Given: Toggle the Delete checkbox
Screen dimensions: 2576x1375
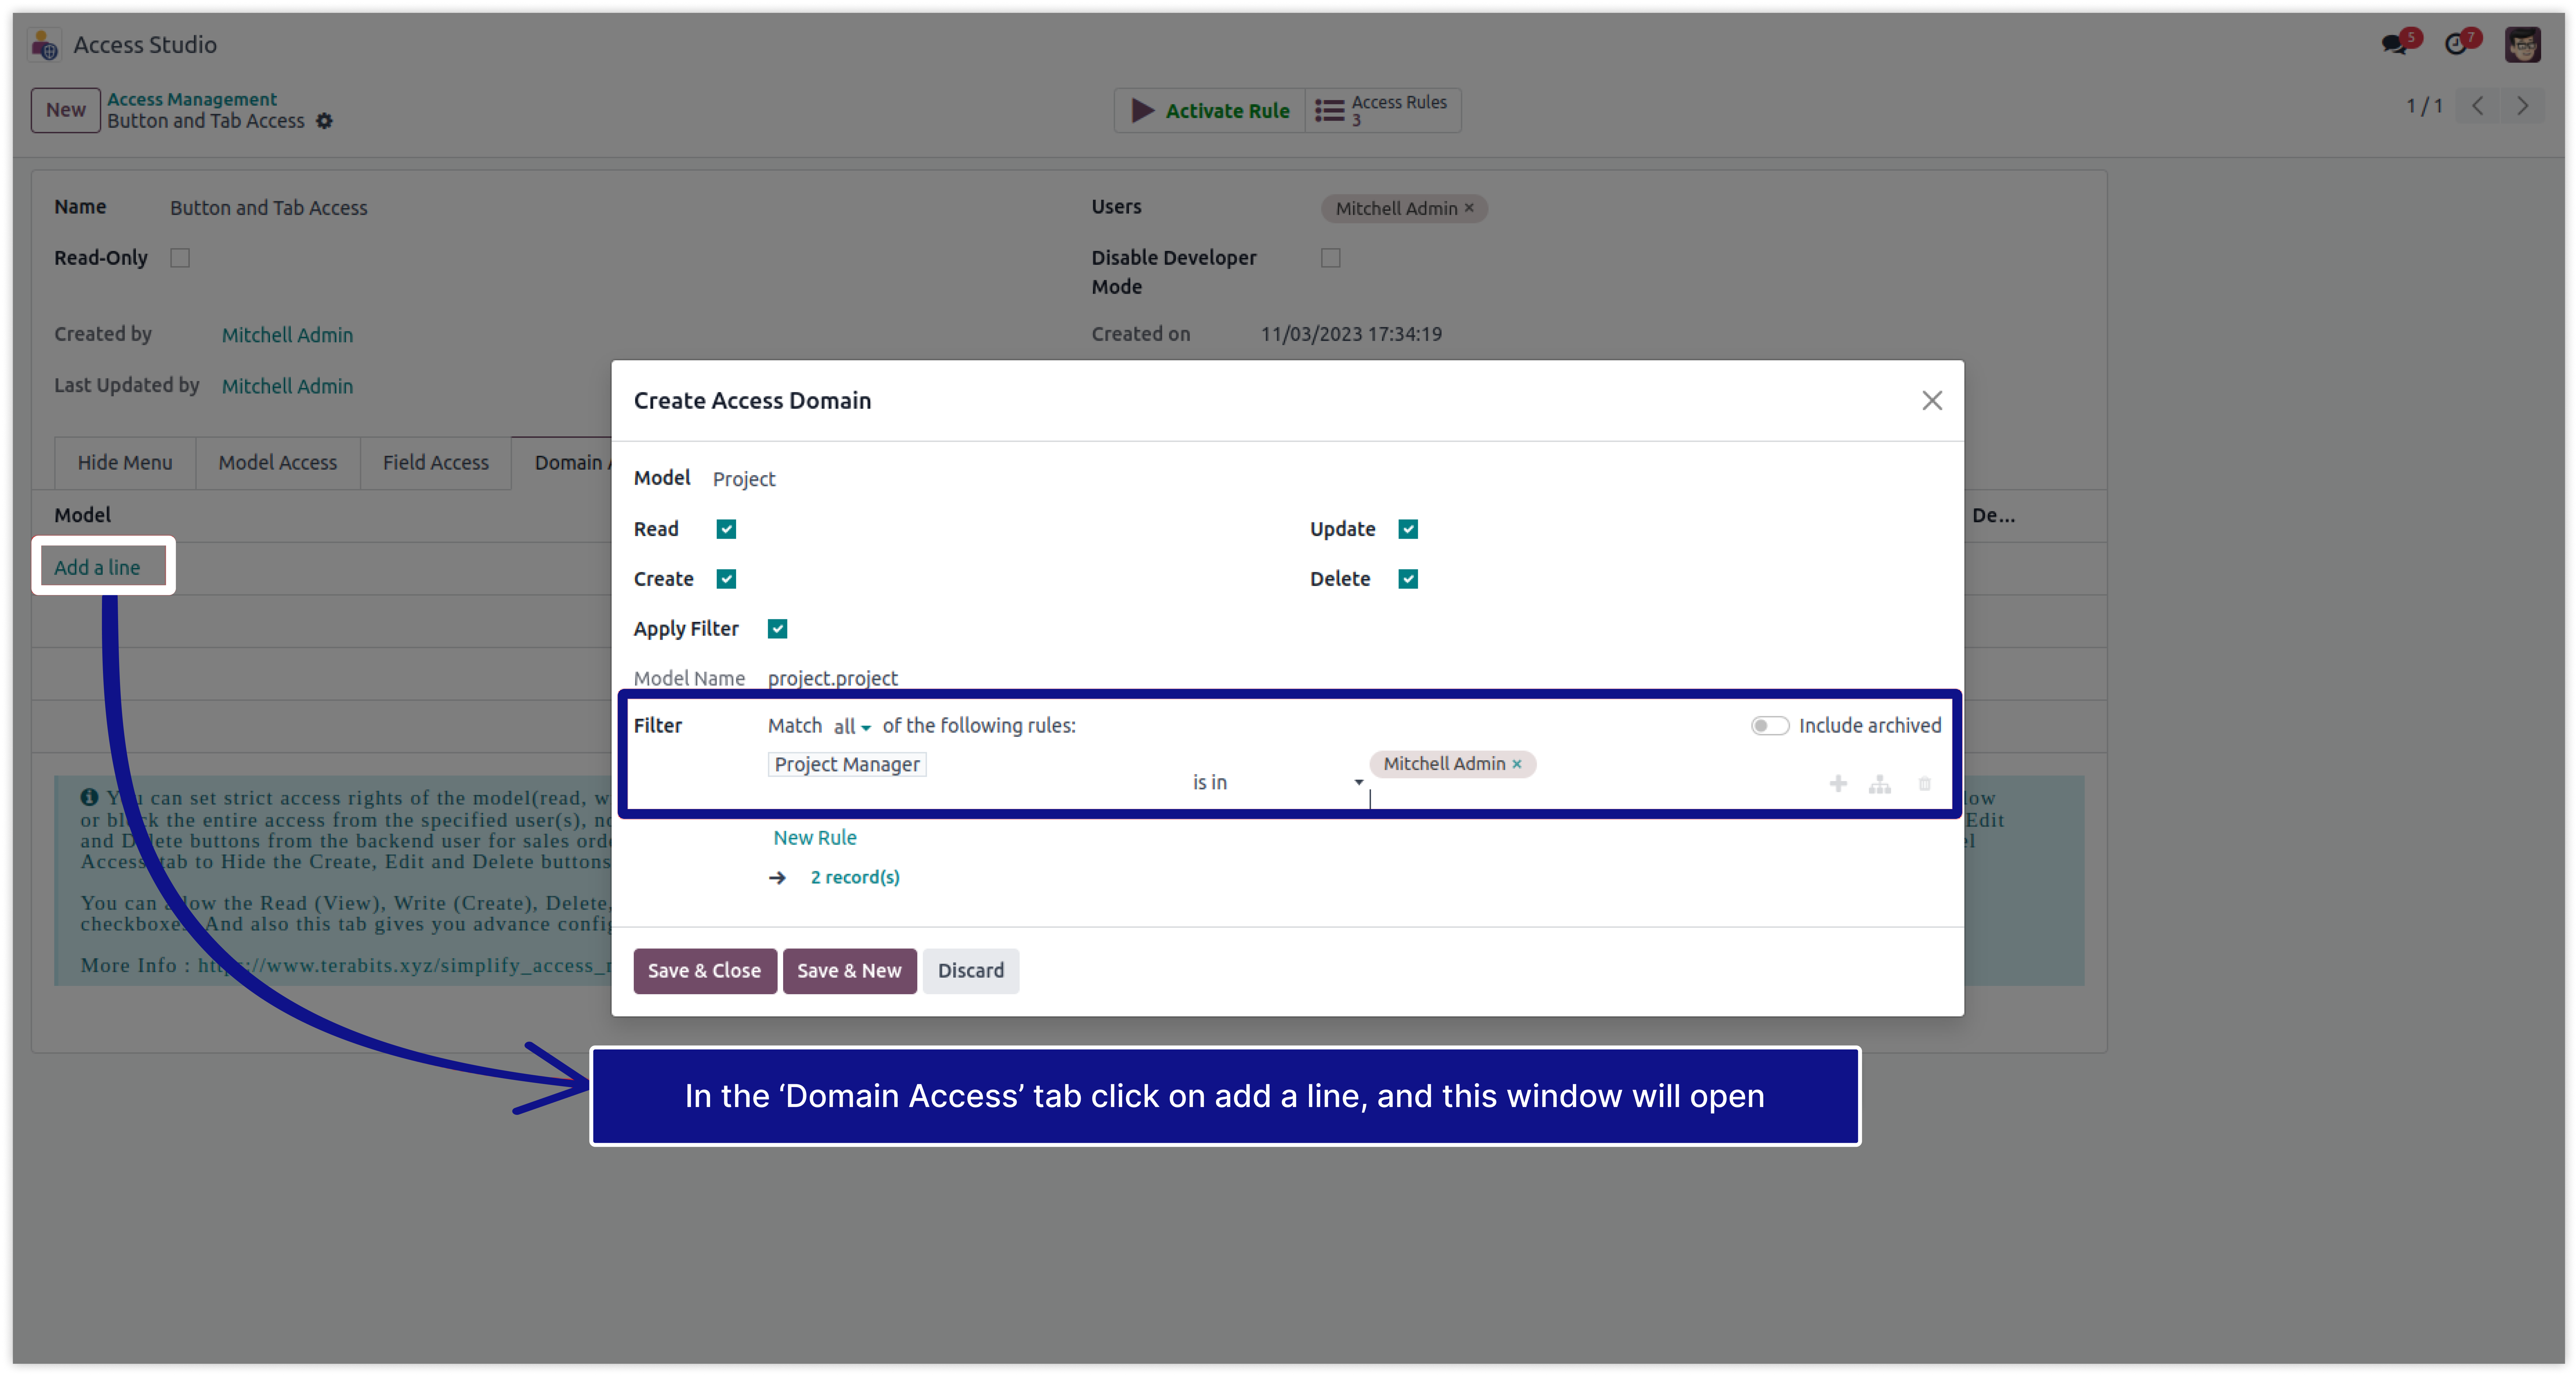Looking at the screenshot, I should (x=1408, y=579).
